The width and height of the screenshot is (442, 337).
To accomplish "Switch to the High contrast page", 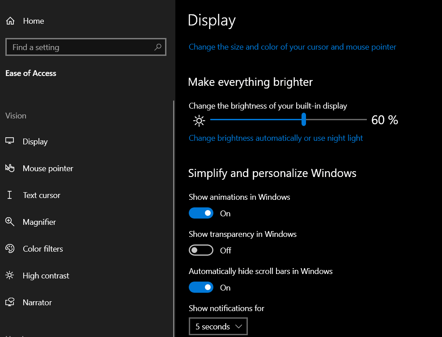I will [46, 276].
